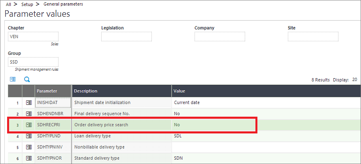Screen dimensions: 361x164
Task: Click the magnifier search icon above the table
Action: coord(27,79)
